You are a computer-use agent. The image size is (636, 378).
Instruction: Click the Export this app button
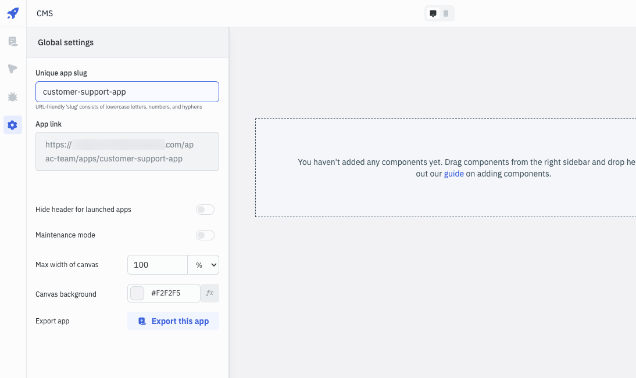coord(173,321)
